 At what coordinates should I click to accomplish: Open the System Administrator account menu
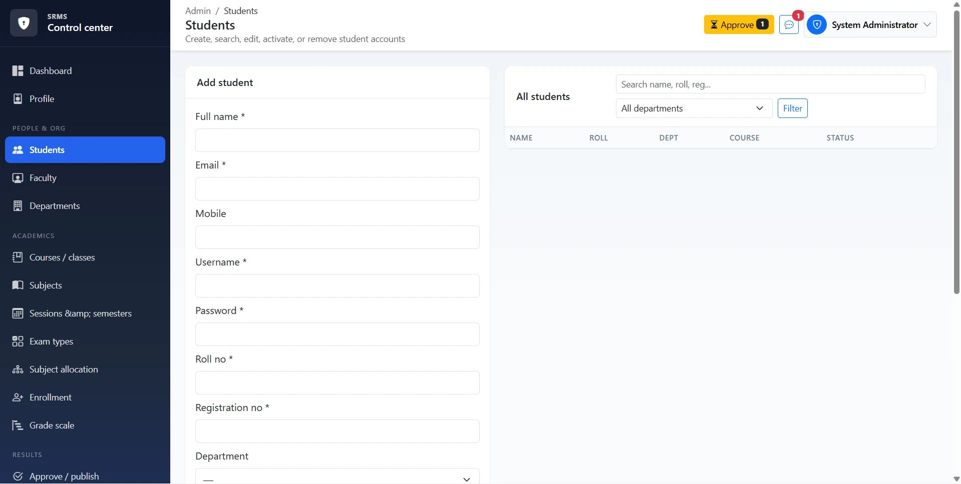pyautogui.click(x=870, y=24)
